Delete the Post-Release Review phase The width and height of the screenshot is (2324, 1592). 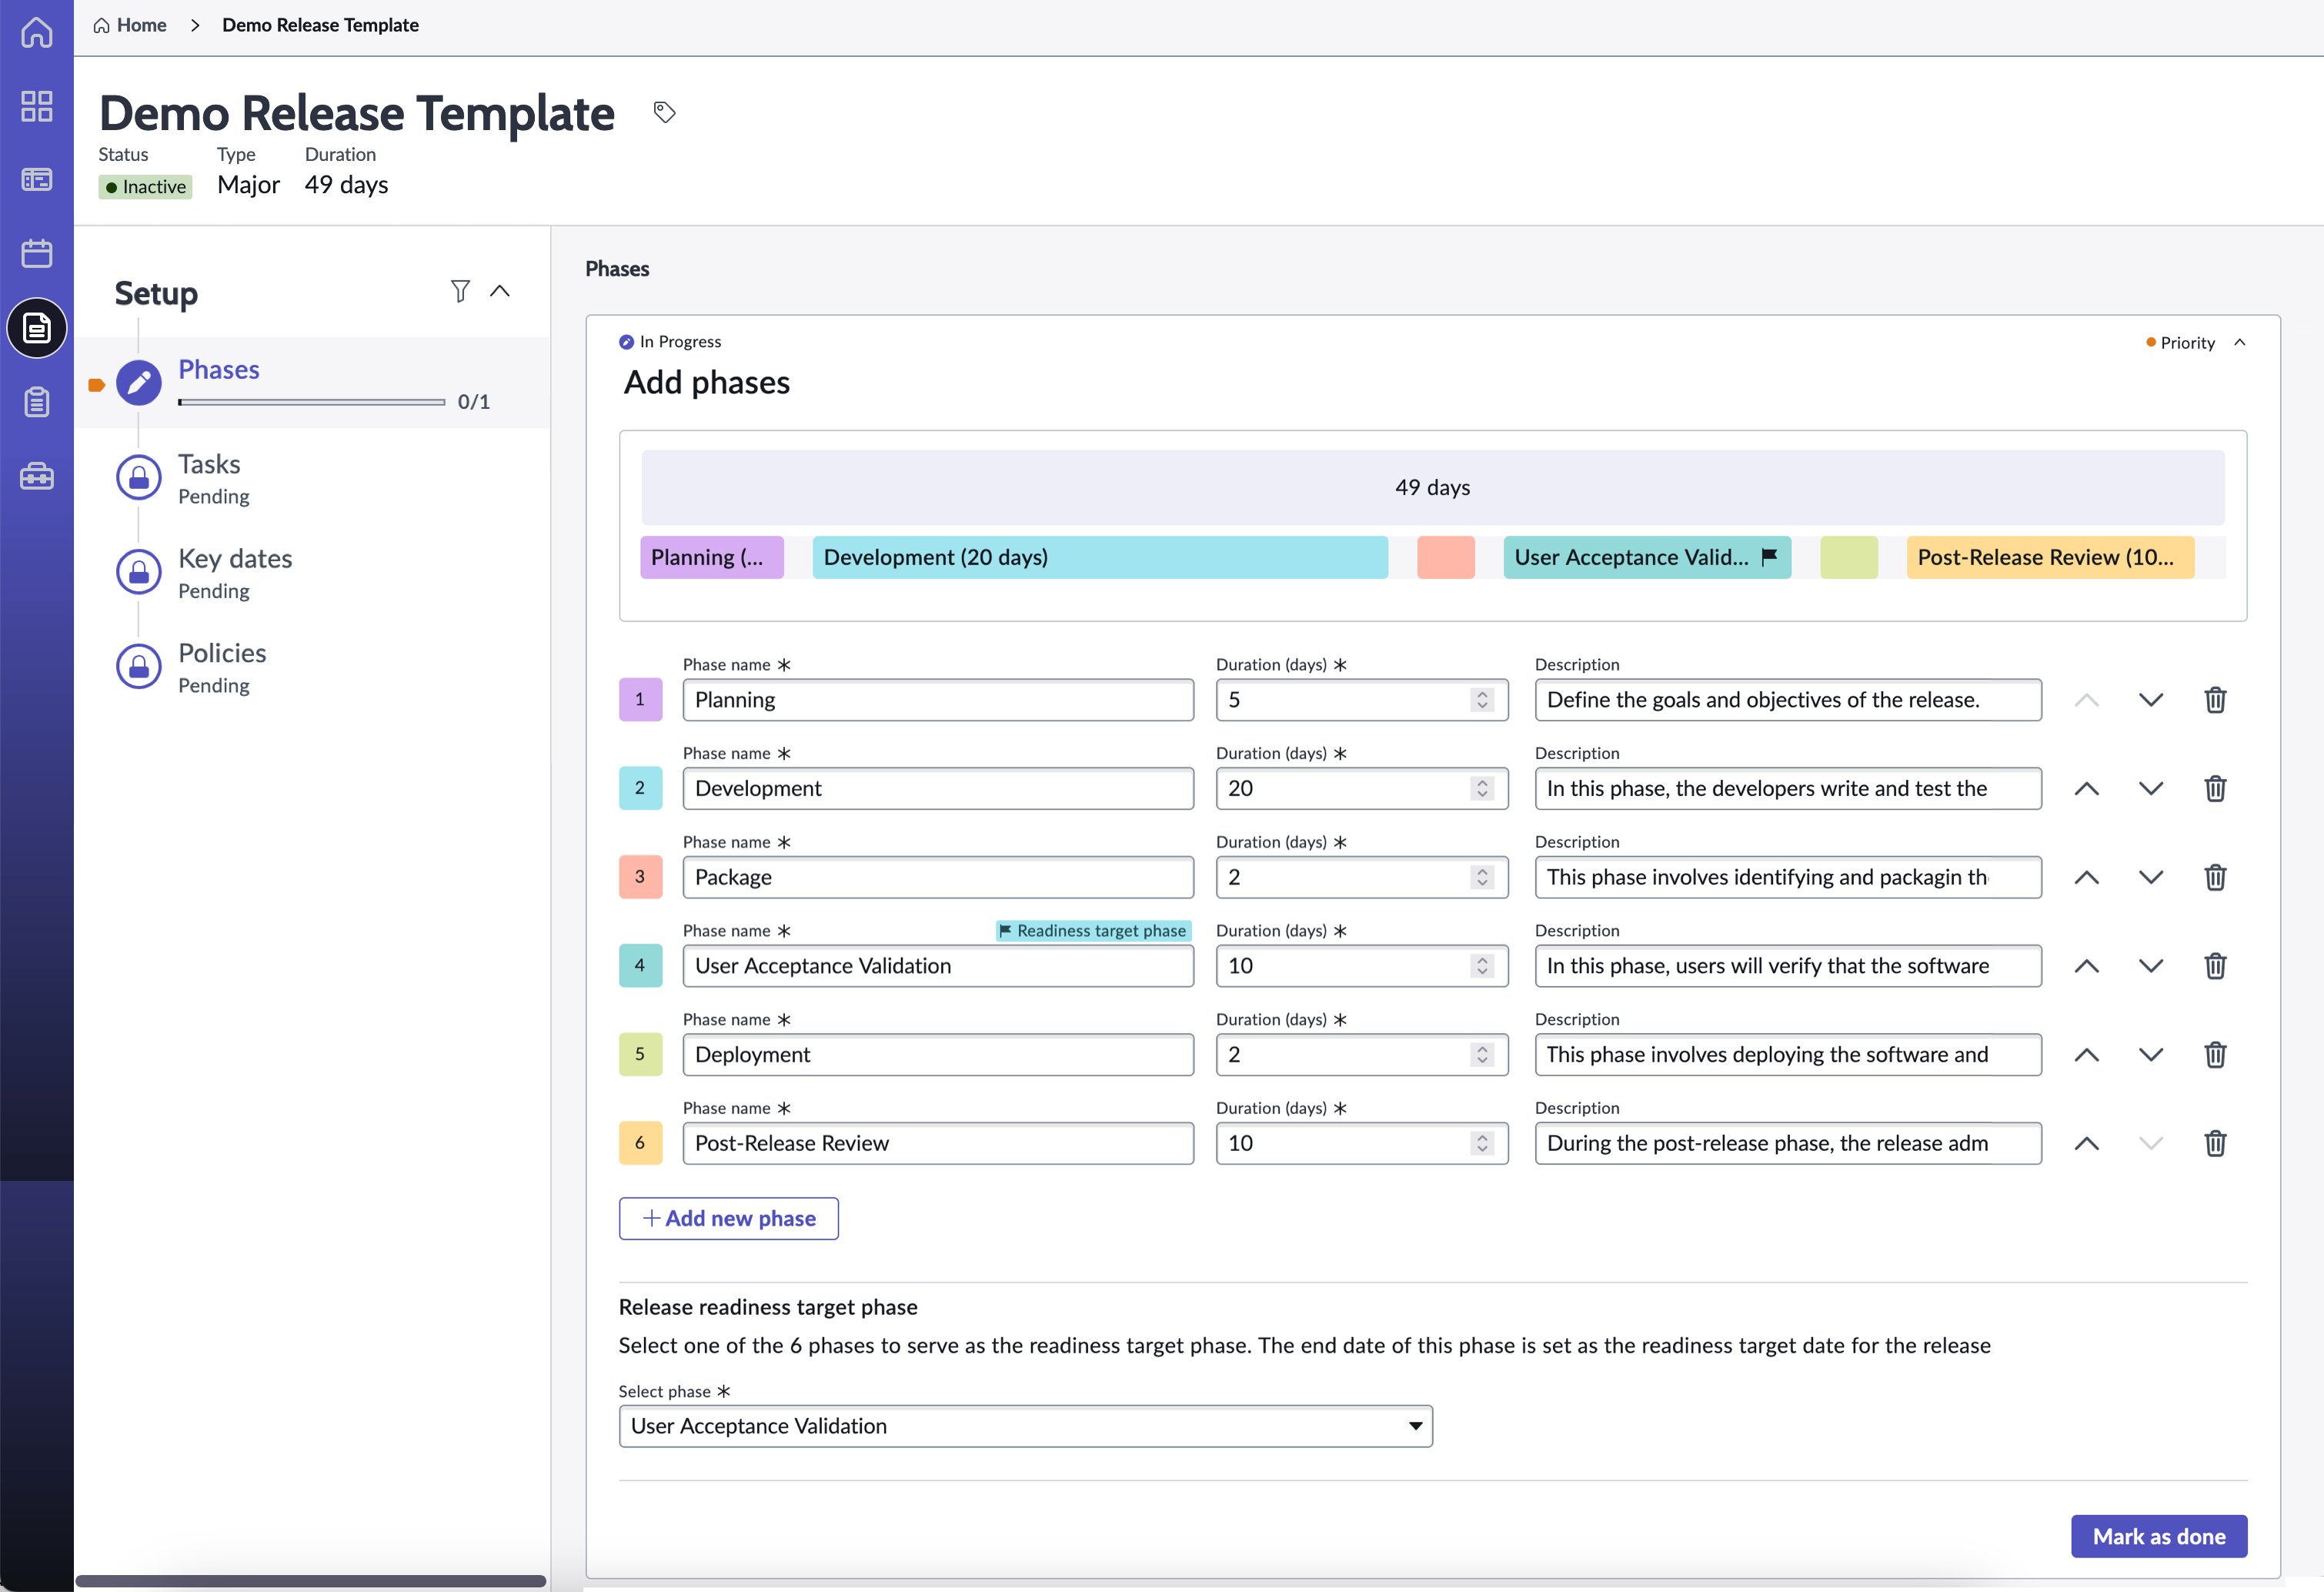click(x=2215, y=1142)
